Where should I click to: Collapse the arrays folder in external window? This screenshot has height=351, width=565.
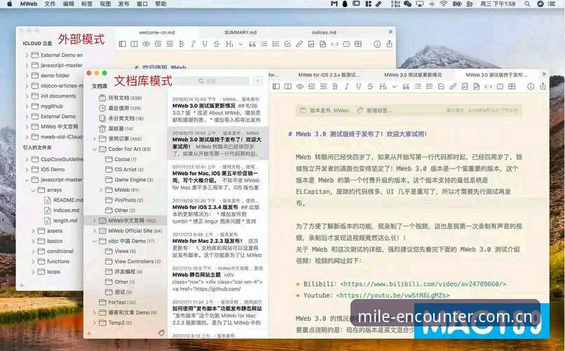click(33, 190)
